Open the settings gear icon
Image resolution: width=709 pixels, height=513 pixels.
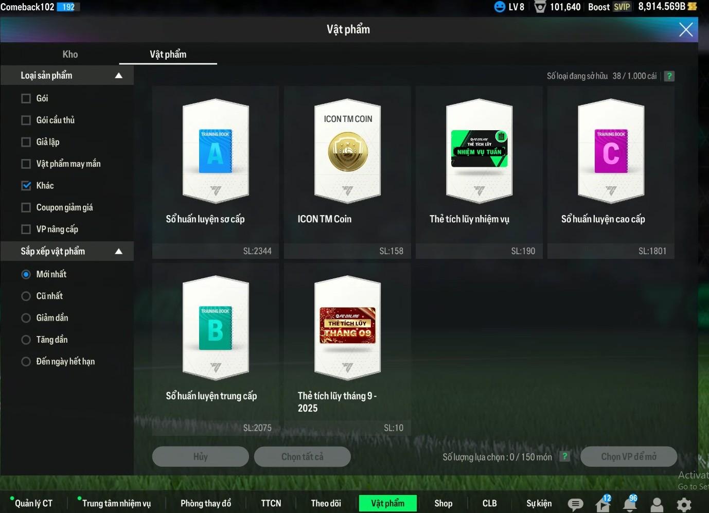(x=684, y=504)
